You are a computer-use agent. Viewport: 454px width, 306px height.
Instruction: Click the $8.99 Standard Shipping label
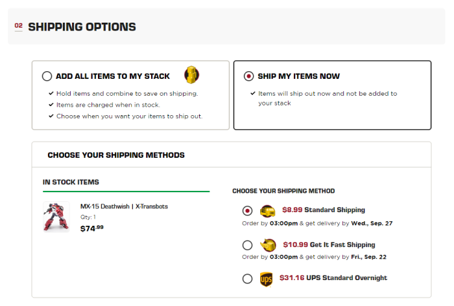point(324,210)
